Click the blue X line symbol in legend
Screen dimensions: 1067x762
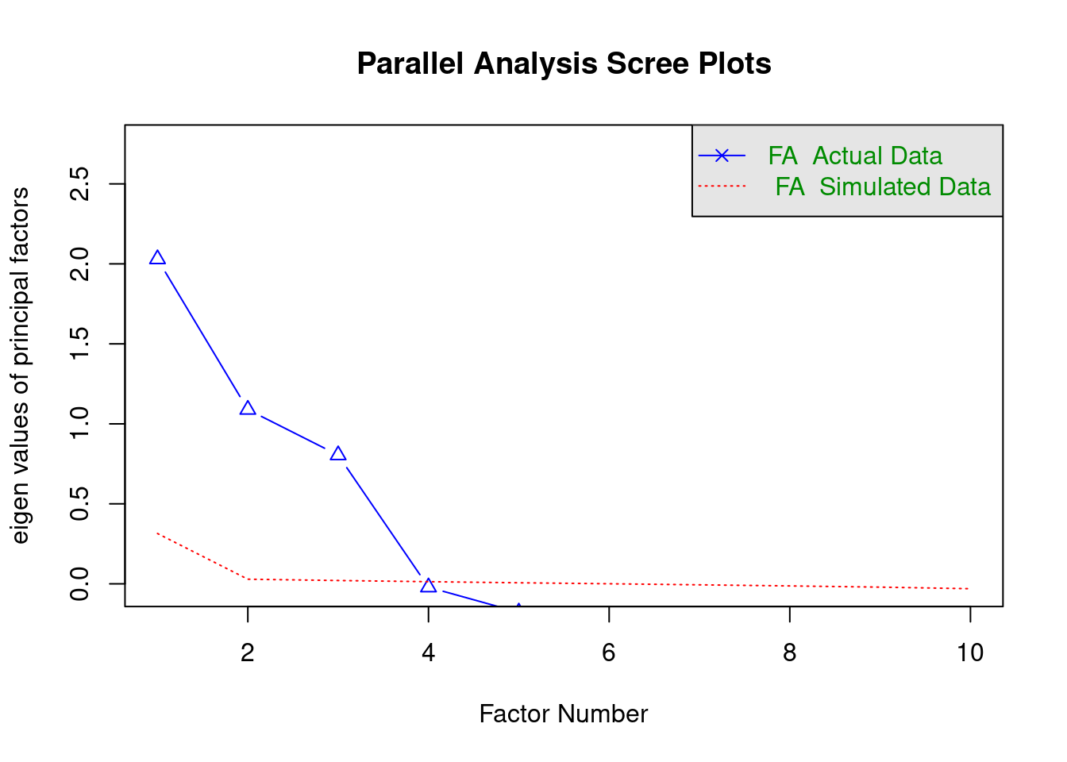[722, 156]
